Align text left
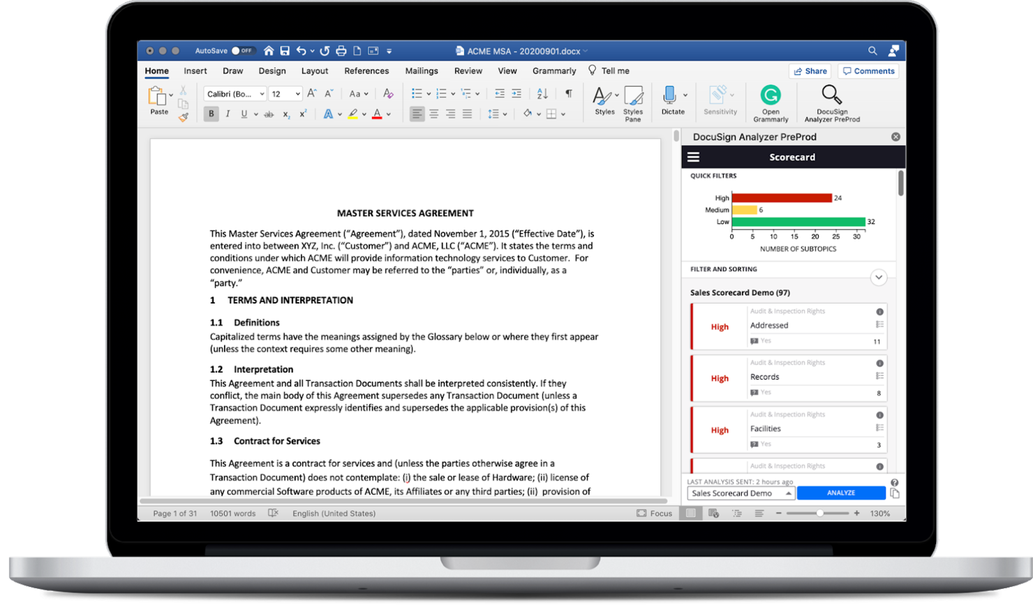The width and height of the screenshot is (1033, 605). click(x=417, y=114)
